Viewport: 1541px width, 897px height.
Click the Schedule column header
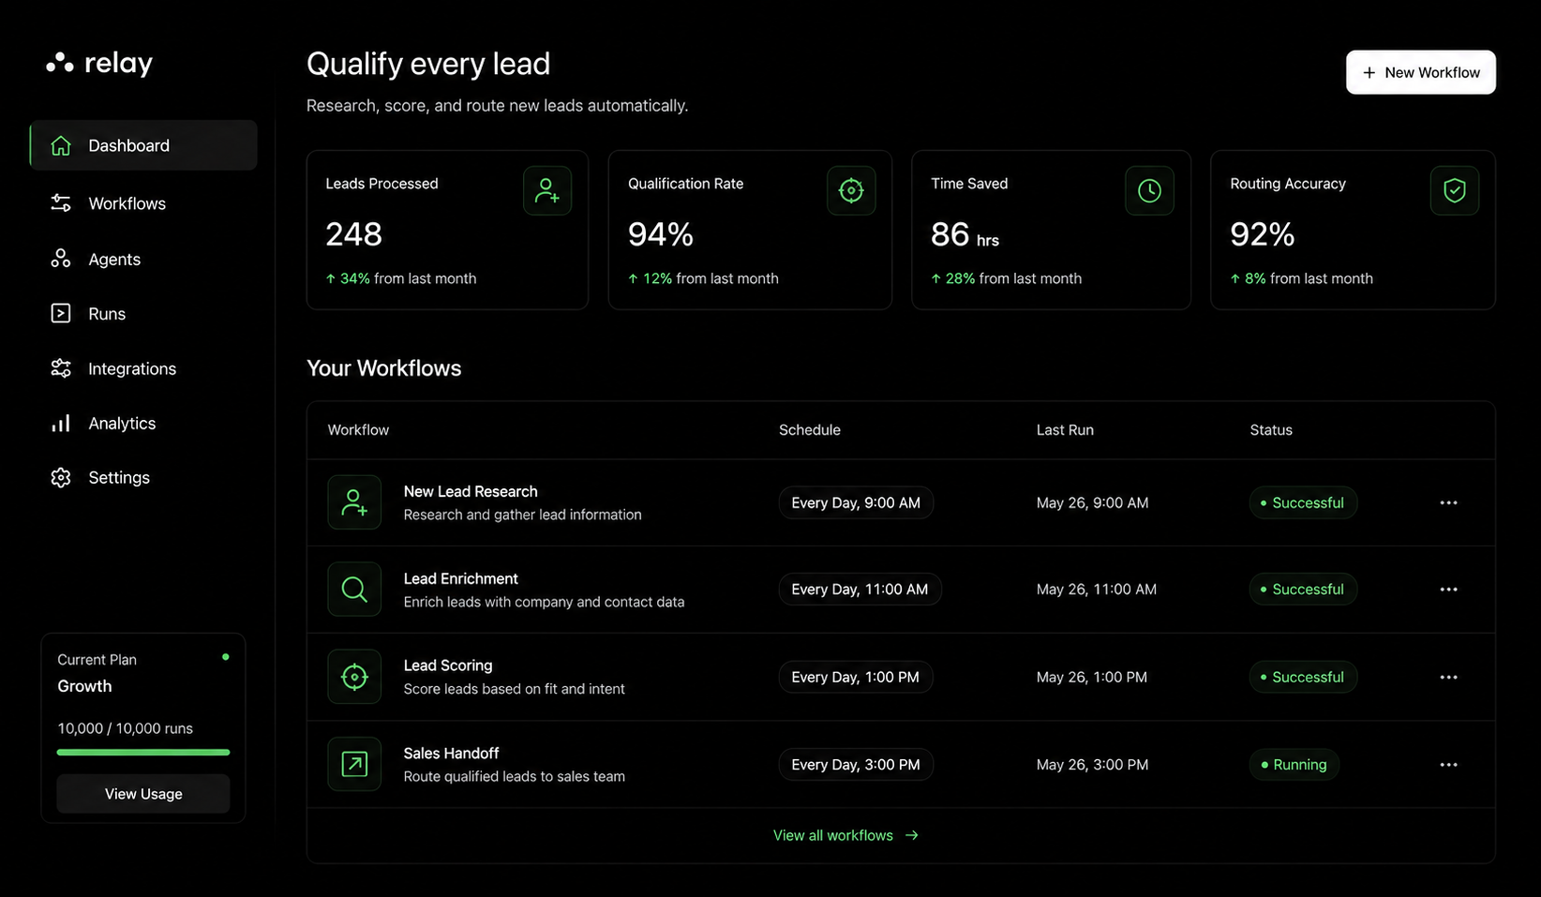tap(810, 430)
